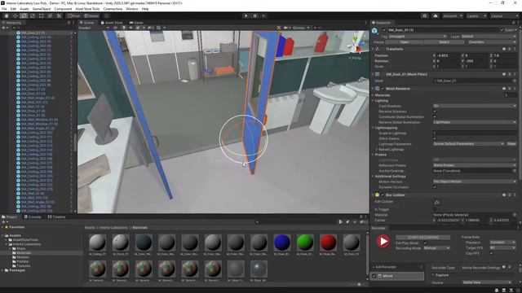The image size is (522, 293).
Task: Toggle the Cap FPS checkbox
Action: click(491, 253)
